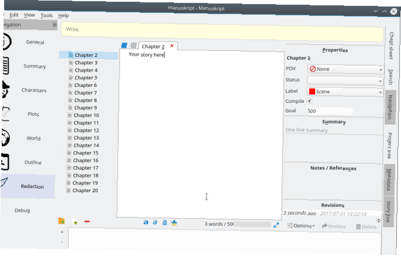The width and height of the screenshot is (401, 256).
Task: Click the Properties panel header
Action: 335,50
